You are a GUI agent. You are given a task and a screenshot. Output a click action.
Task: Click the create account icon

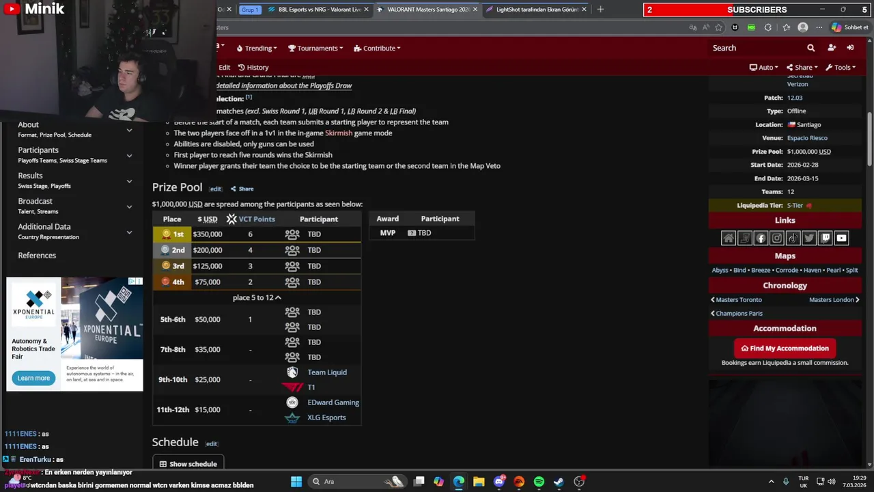click(832, 48)
